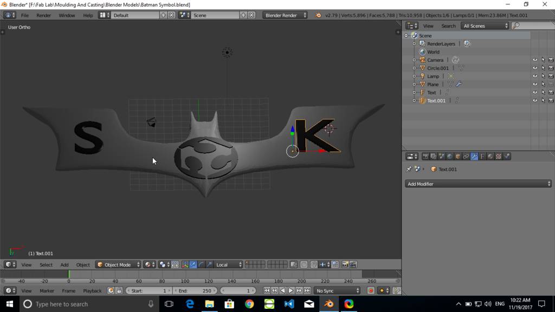Select the translate manipulator arrow icon
Viewport: 555px width, 312px height.
click(193, 264)
